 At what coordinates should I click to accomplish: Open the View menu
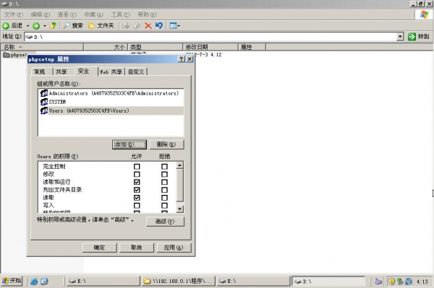pyautogui.click(x=67, y=14)
